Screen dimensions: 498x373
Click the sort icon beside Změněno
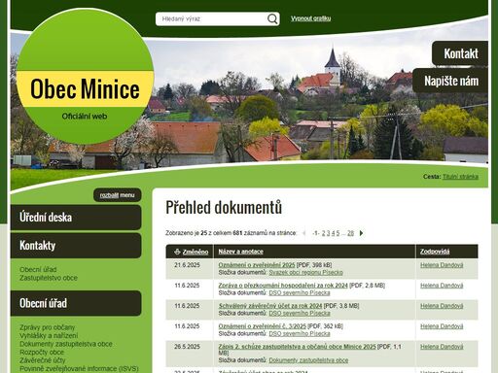pyautogui.click(x=177, y=252)
